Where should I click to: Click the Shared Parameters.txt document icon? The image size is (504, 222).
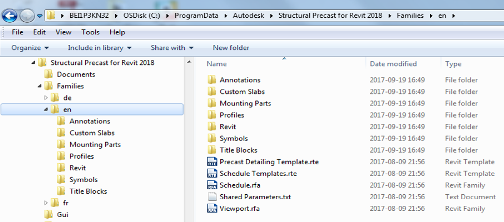click(x=211, y=197)
